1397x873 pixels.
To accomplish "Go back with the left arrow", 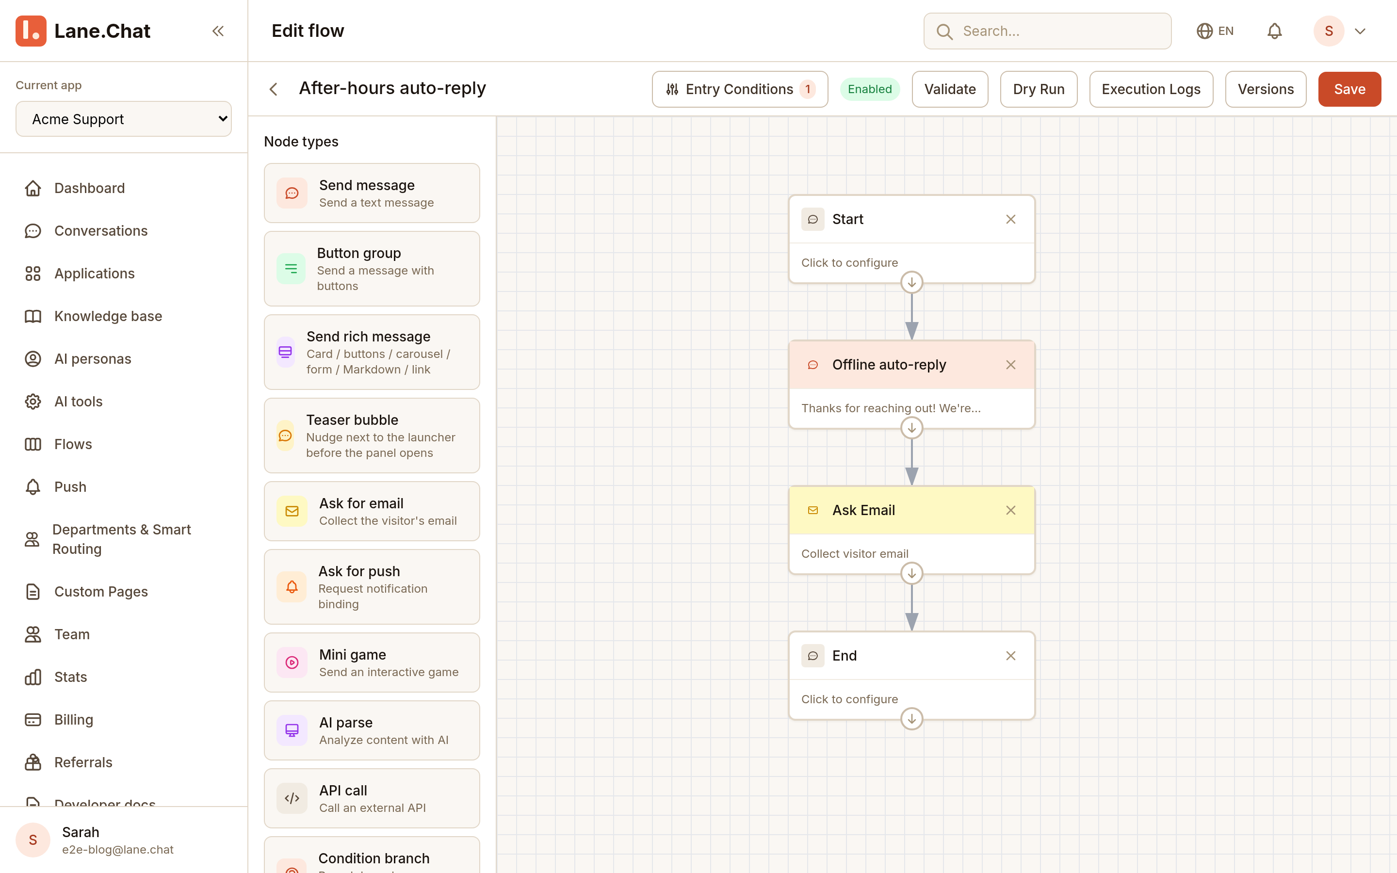I will click(x=274, y=89).
